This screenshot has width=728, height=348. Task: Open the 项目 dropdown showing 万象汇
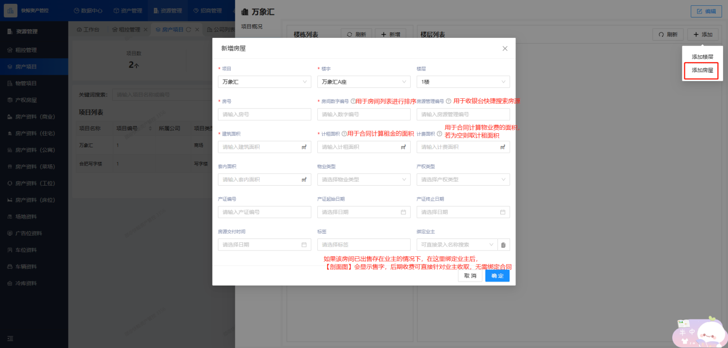click(x=265, y=82)
